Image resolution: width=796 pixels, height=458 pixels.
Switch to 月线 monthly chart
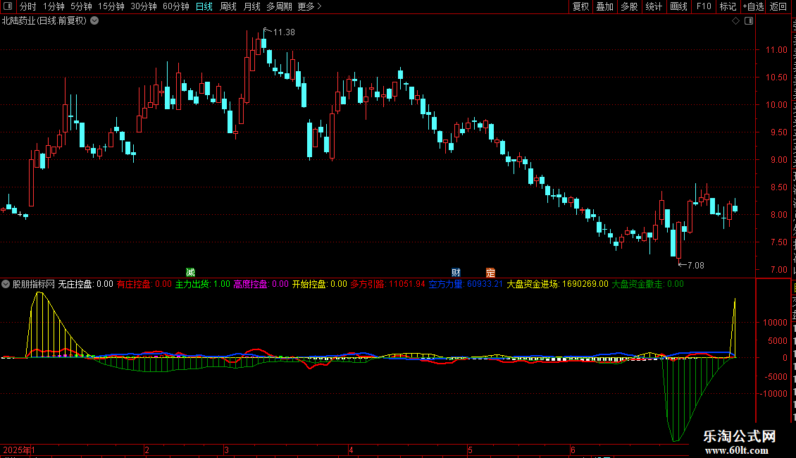(251, 6)
